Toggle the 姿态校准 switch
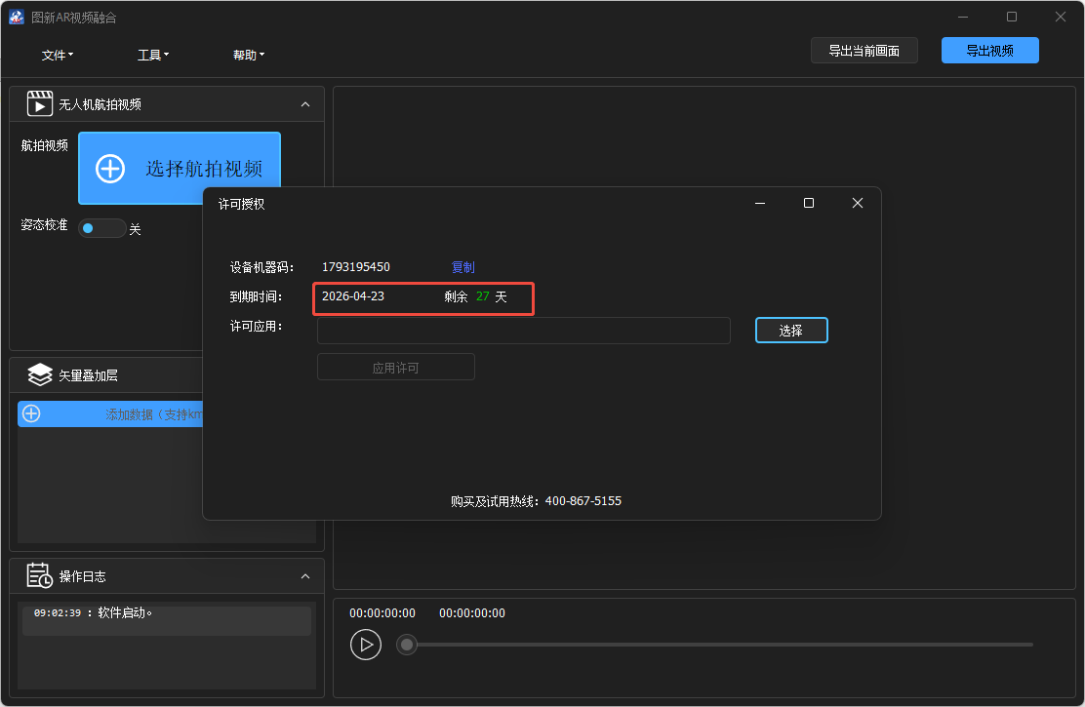This screenshot has width=1085, height=707. 100,228
